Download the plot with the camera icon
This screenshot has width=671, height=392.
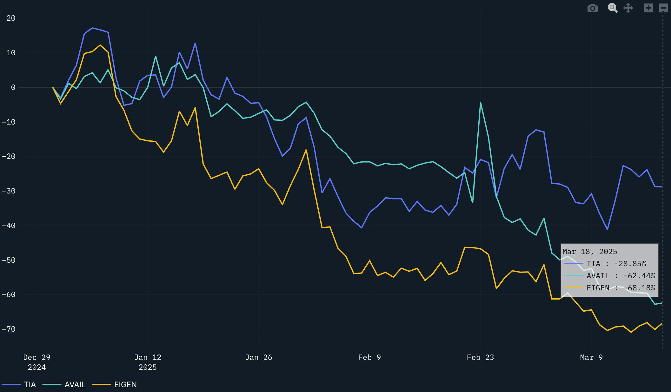[x=592, y=8]
